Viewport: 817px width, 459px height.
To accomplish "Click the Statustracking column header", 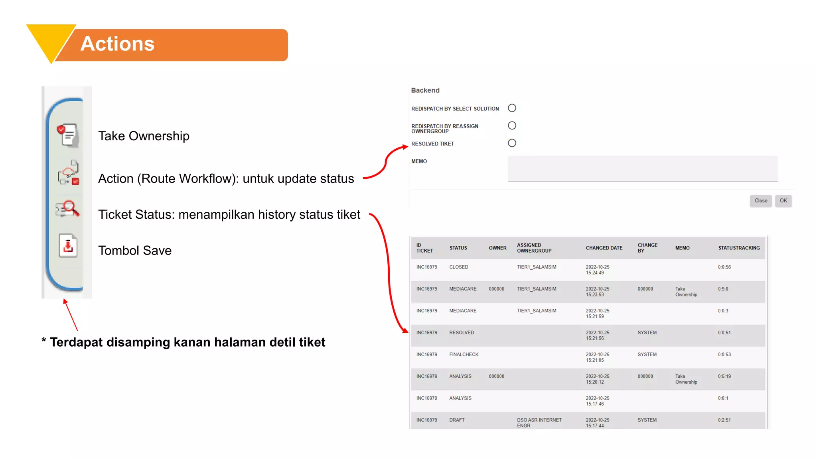I will (x=738, y=248).
